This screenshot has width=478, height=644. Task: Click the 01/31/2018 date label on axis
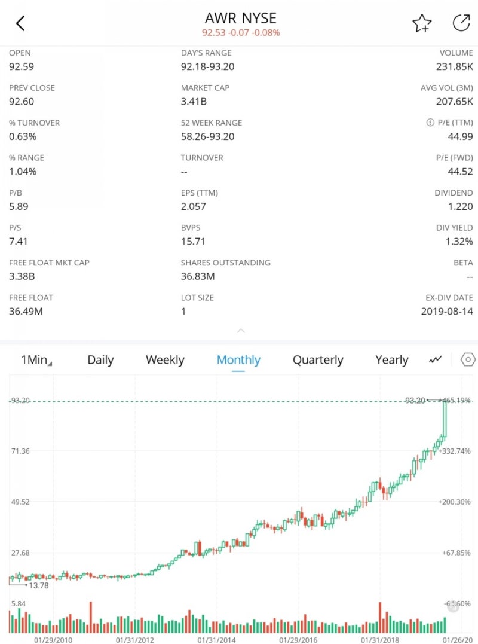click(381, 639)
